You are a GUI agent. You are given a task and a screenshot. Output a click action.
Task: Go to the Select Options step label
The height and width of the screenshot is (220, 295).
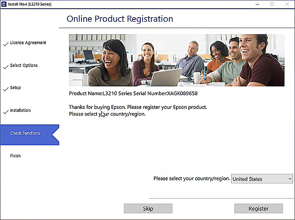pos(24,65)
